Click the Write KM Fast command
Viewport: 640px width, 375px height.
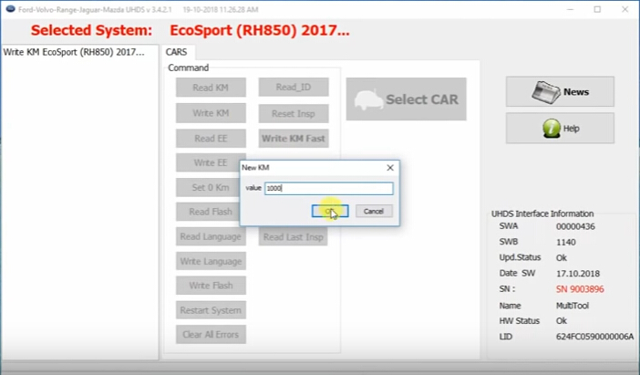293,139
